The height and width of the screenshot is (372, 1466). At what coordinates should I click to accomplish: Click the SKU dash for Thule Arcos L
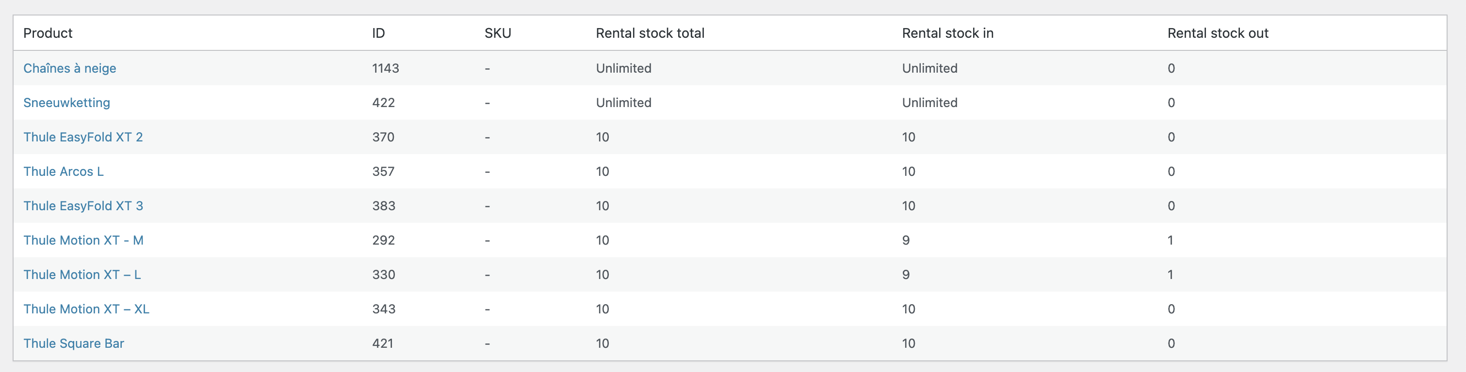click(x=487, y=171)
